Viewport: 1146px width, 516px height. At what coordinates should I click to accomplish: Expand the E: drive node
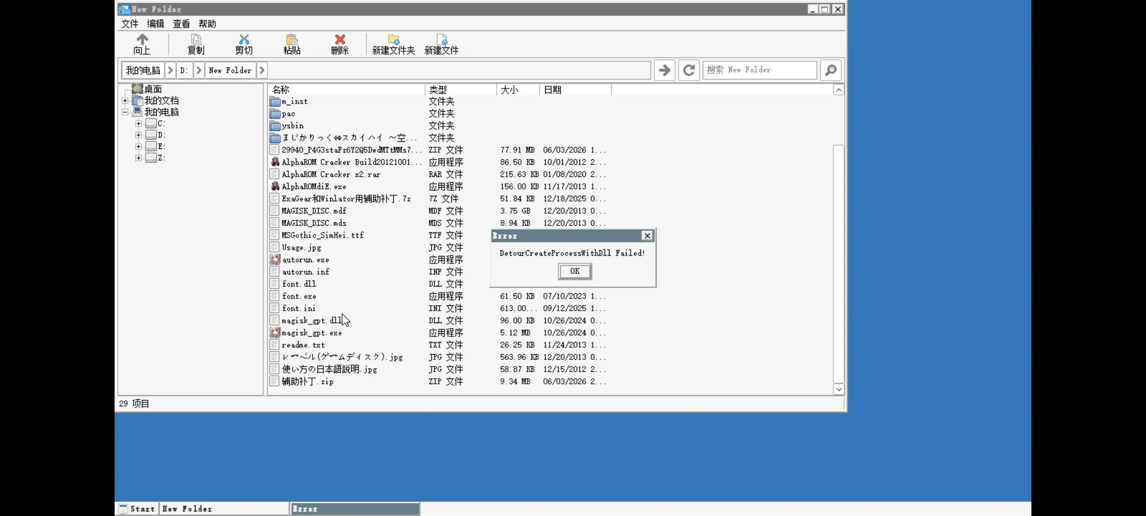[x=138, y=147]
